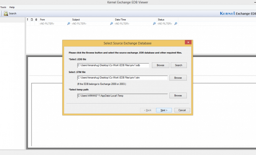Screen dimensions: 256x155
Task: Open the Subject column filter search icon
Action: click(111, 23)
